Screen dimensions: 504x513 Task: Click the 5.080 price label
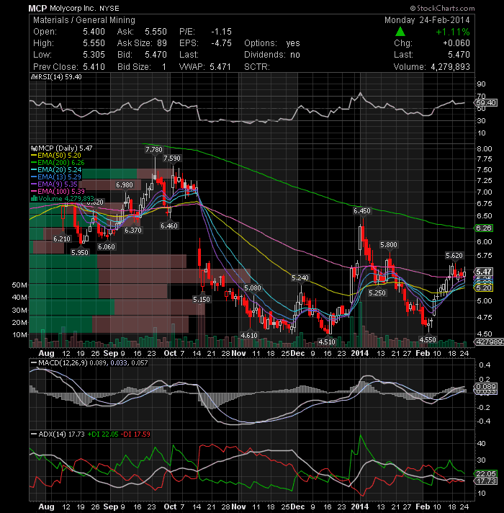pos(253,288)
